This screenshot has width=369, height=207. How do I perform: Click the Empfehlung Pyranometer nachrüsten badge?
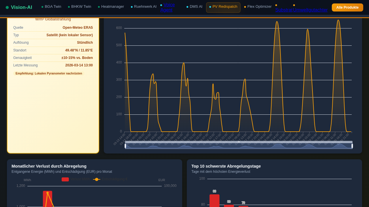(49, 74)
